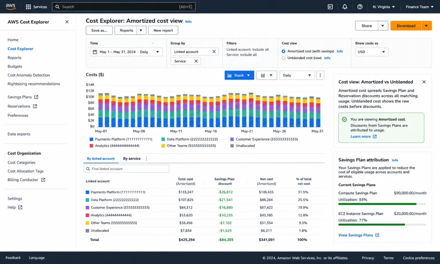This screenshot has width=440, height=264.
Task: Select Amortized cost (with savings) radio
Action: coord(284,52)
